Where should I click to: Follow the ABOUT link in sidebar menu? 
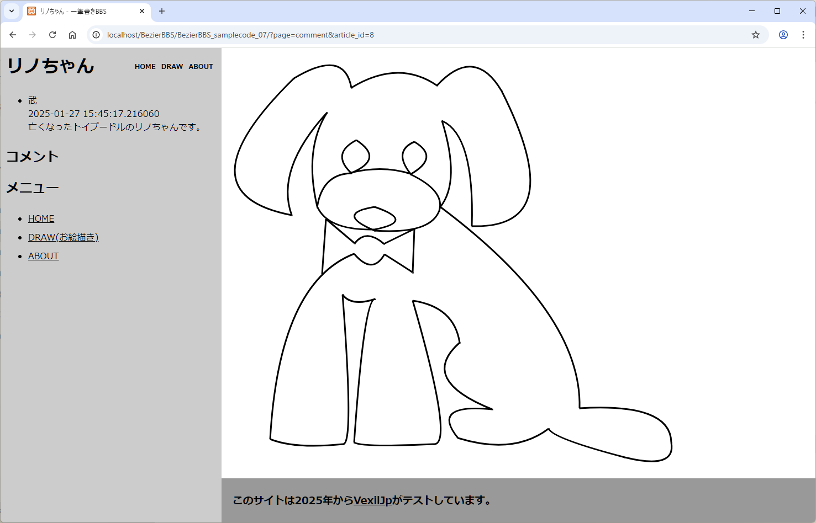44,256
